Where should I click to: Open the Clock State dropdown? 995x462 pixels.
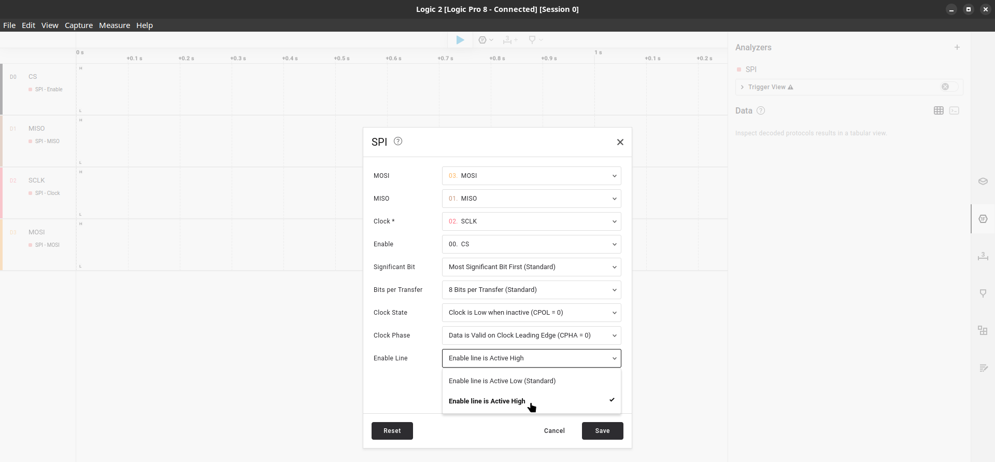531,313
